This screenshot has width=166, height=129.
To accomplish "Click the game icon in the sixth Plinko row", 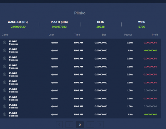I will coord(5,82).
